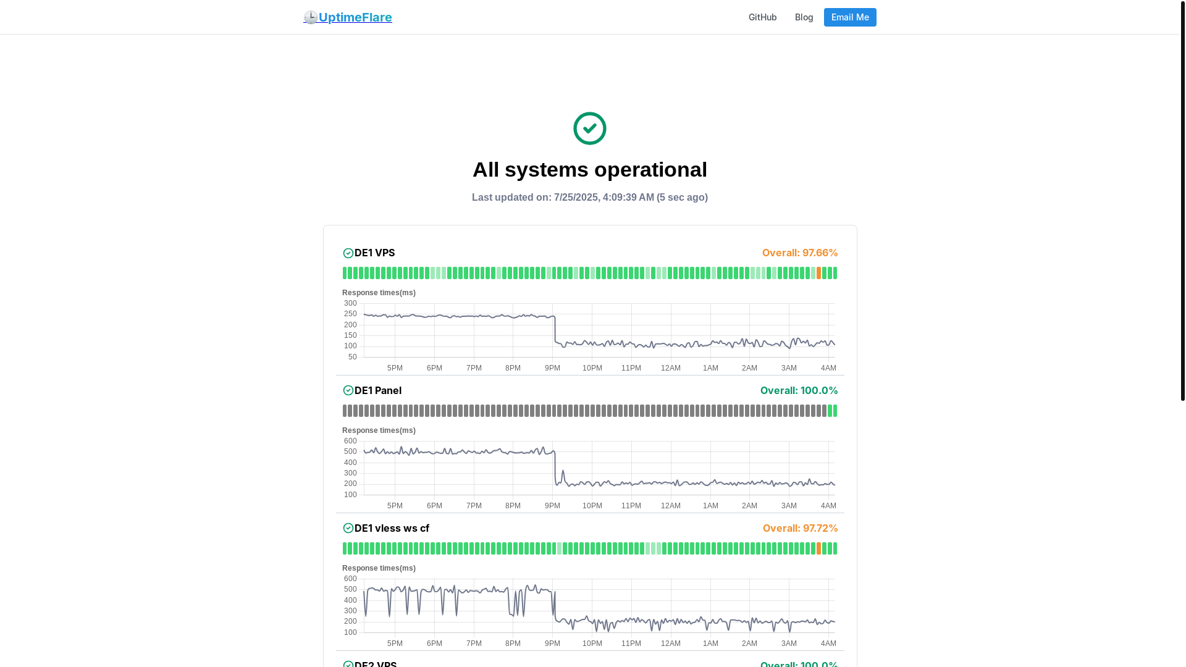Click the DE1 vless ws cf response chart
This screenshot has width=1186, height=667.
[x=590, y=611]
